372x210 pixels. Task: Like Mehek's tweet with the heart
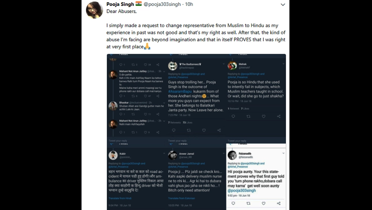pos(263,116)
